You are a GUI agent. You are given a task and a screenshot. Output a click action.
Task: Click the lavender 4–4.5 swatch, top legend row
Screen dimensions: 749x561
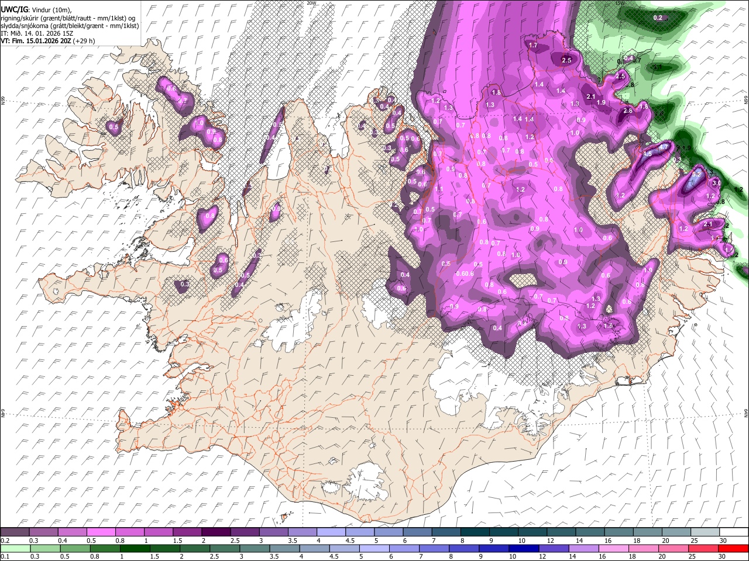pos(331,532)
